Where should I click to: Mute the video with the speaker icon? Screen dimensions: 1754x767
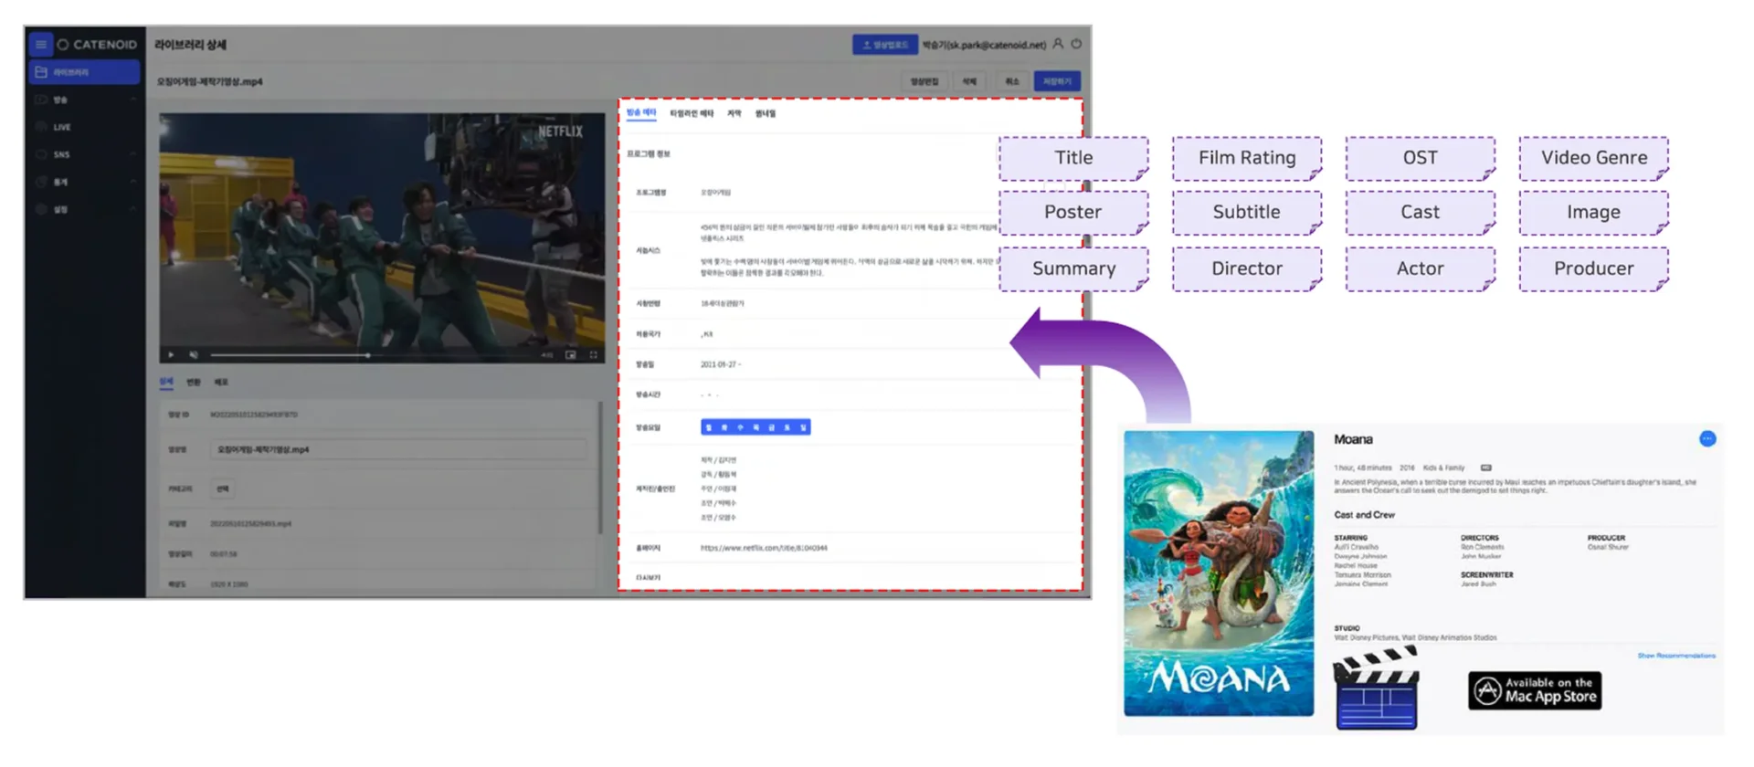click(x=194, y=354)
